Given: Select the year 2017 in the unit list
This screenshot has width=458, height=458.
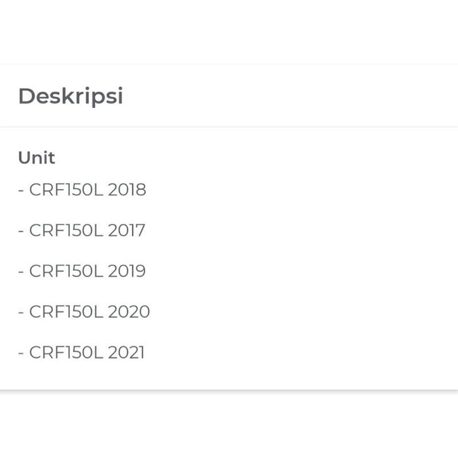Looking at the screenshot, I should click(x=126, y=230).
